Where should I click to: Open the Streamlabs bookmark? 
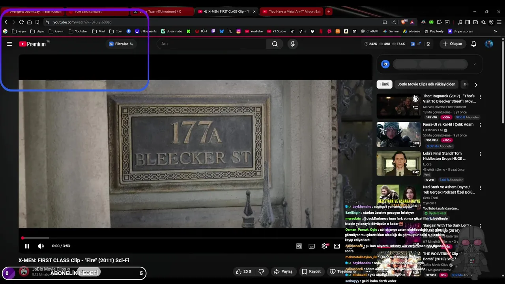pos(171,31)
